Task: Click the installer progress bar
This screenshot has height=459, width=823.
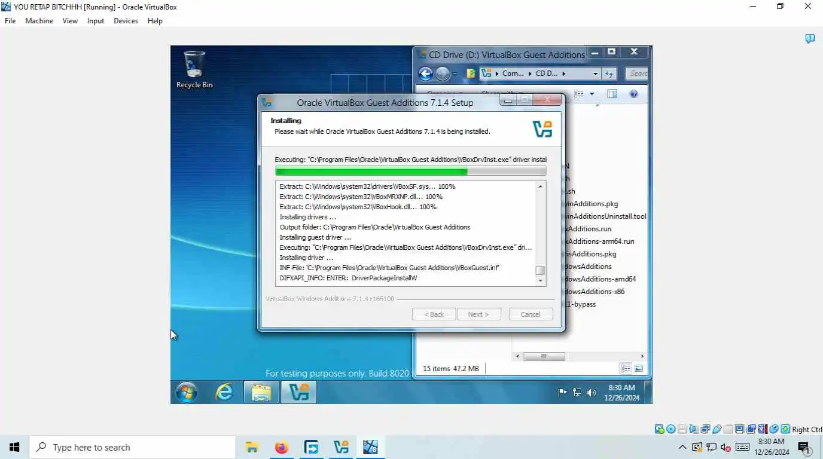Action: click(410, 172)
